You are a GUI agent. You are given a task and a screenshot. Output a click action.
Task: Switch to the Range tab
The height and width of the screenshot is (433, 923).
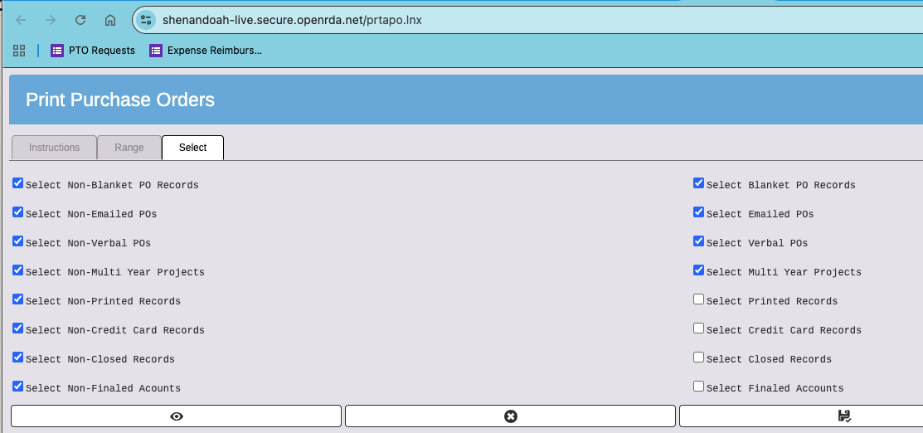click(x=129, y=148)
